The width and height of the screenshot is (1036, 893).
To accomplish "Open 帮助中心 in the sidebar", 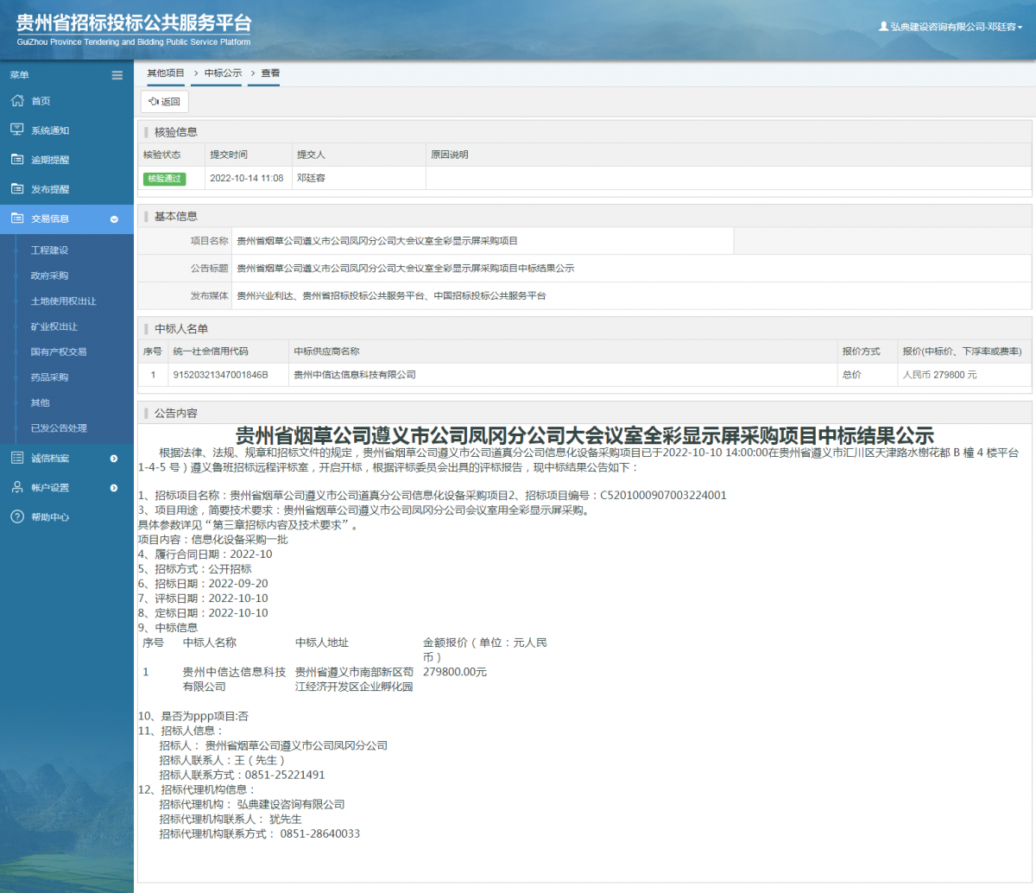I will click(50, 516).
